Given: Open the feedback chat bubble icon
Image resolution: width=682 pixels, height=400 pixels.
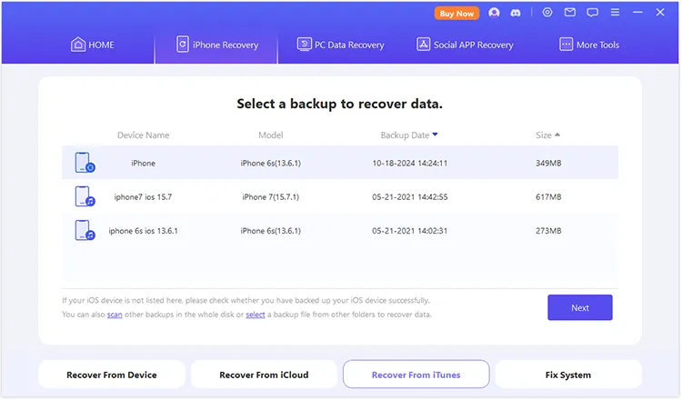Looking at the screenshot, I should 592,13.
